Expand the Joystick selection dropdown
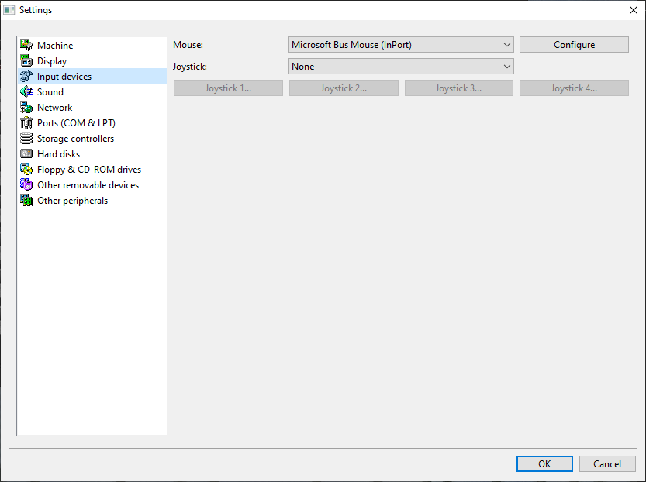 coord(400,67)
